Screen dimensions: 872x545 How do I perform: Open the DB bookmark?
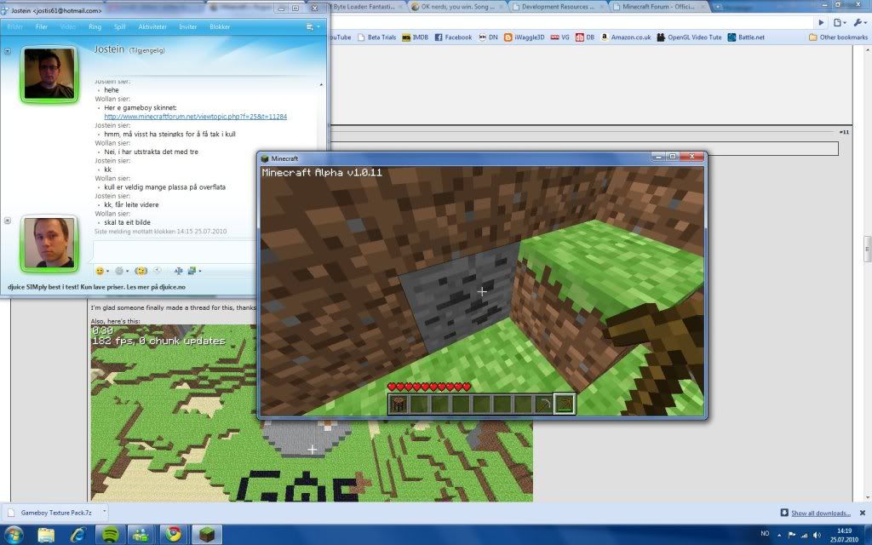point(585,37)
